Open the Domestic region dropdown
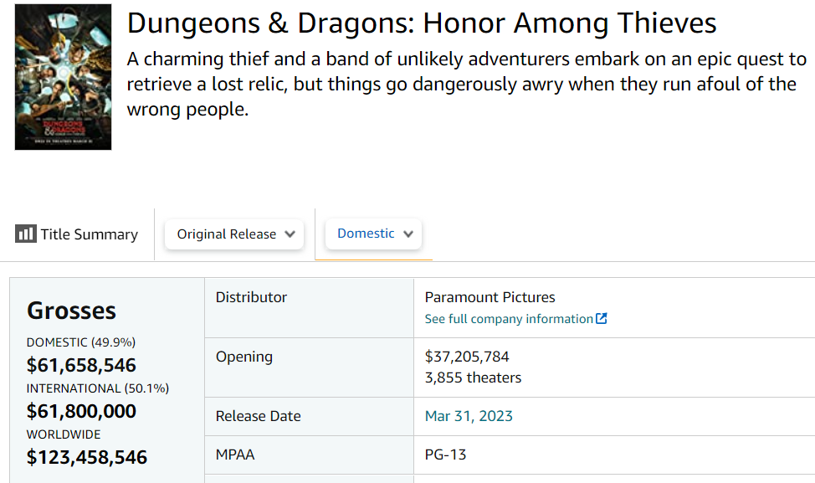The image size is (815, 483). (373, 234)
